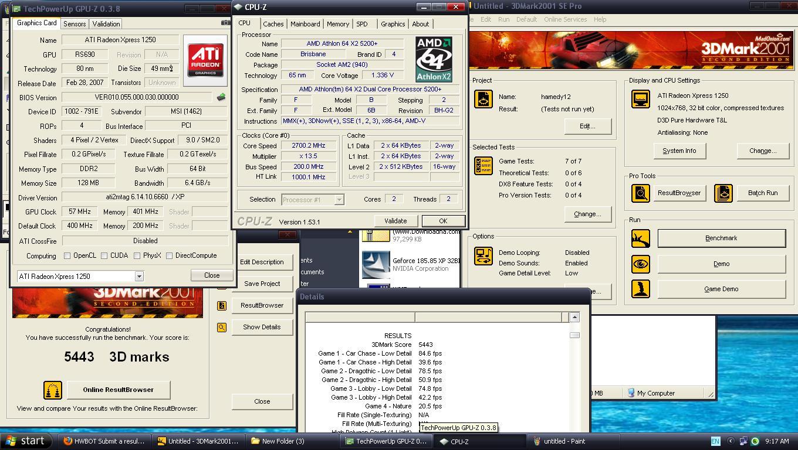Click the Demo eye icon
The image size is (798, 450).
[x=640, y=264]
